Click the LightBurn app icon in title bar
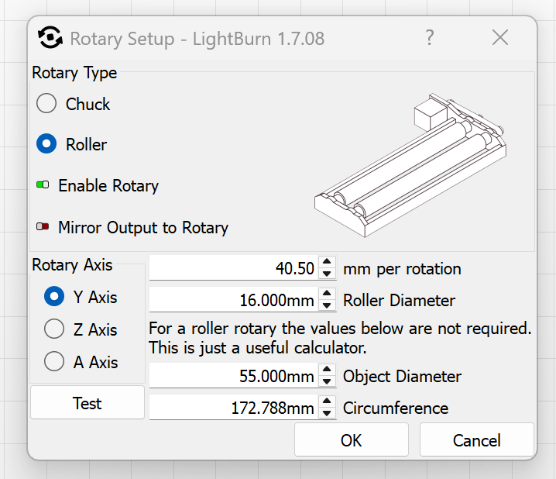 (x=50, y=37)
